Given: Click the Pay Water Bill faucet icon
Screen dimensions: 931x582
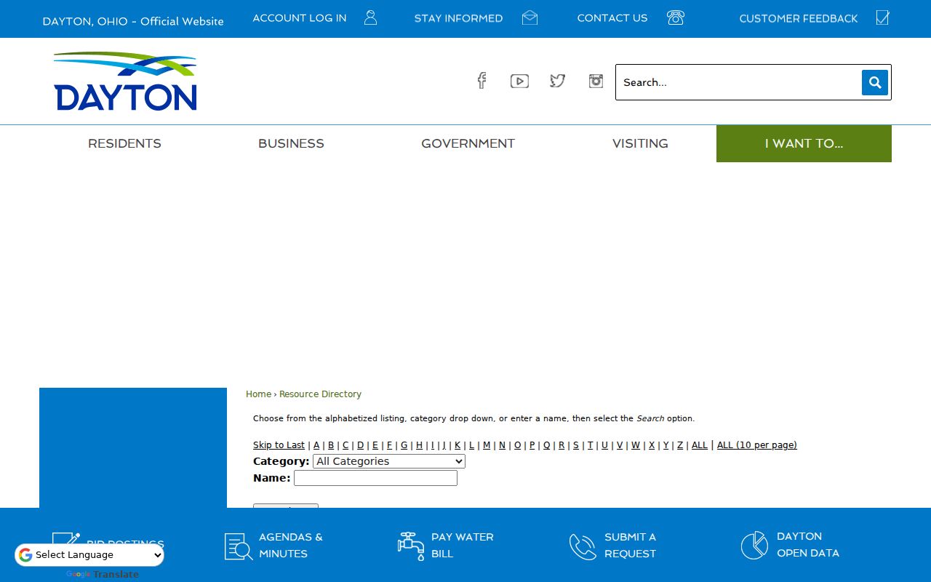Looking at the screenshot, I should click(411, 546).
